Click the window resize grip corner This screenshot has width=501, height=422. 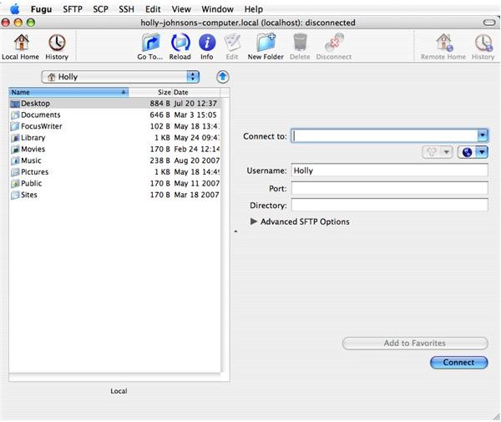click(496, 416)
